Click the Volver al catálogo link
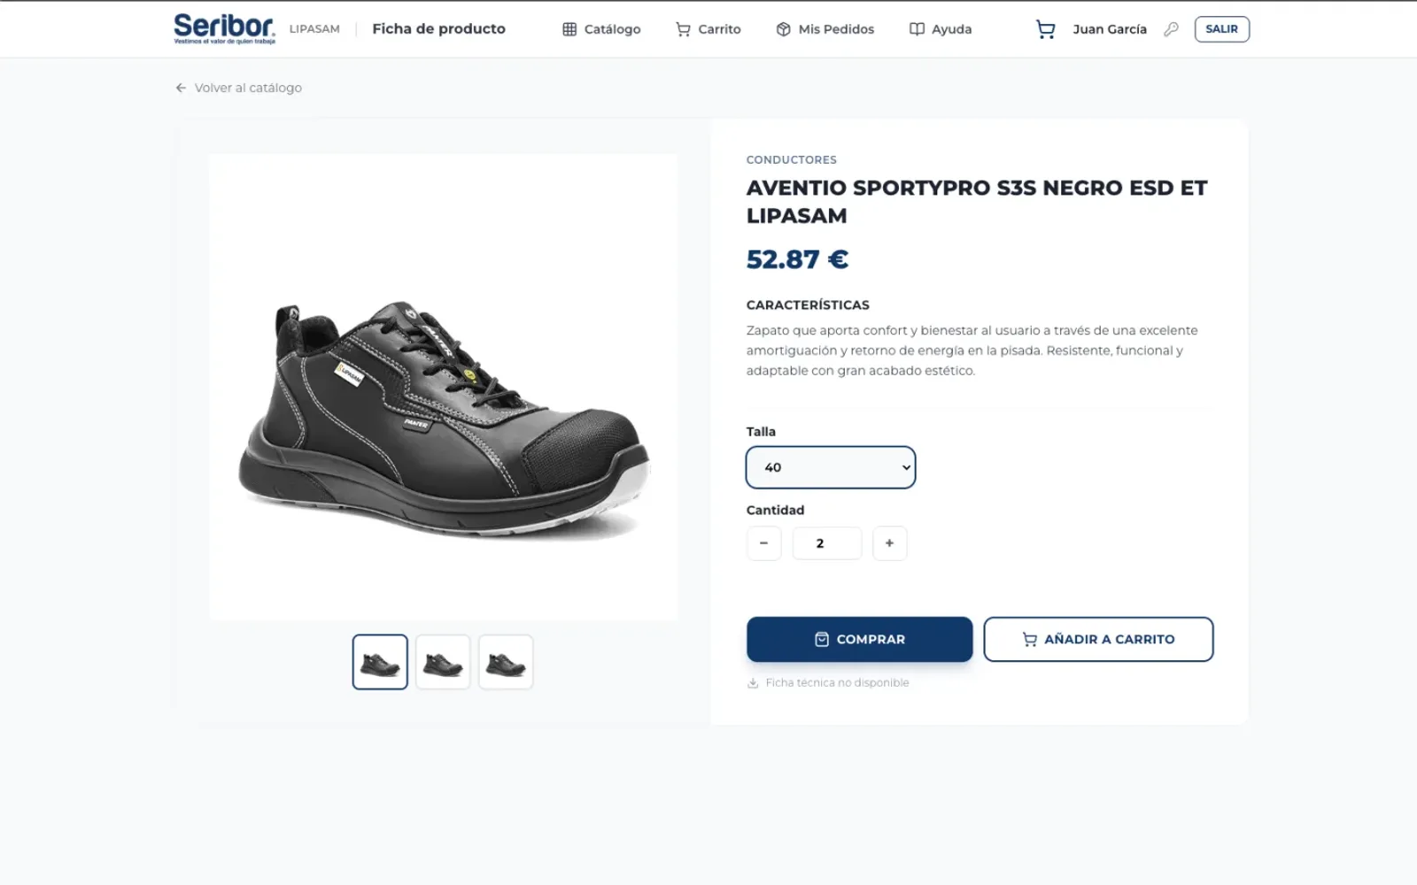Image resolution: width=1417 pixels, height=885 pixels. pos(238,88)
